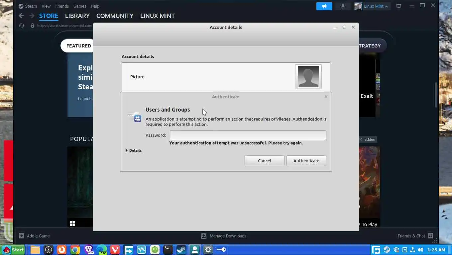Close the Authenticate dialog
452x255 pixels.
click(326, 97)
